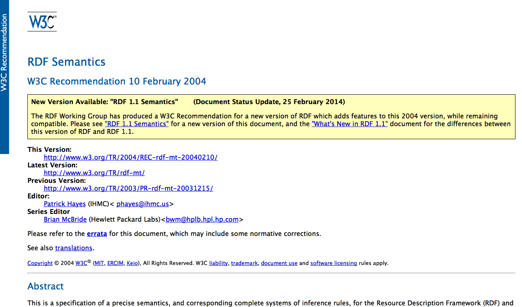The width and height of the screenshot is (522, 307).
Task: Click the bwm@hplb.hpl.hp.com email address
Action: [202, 219]
